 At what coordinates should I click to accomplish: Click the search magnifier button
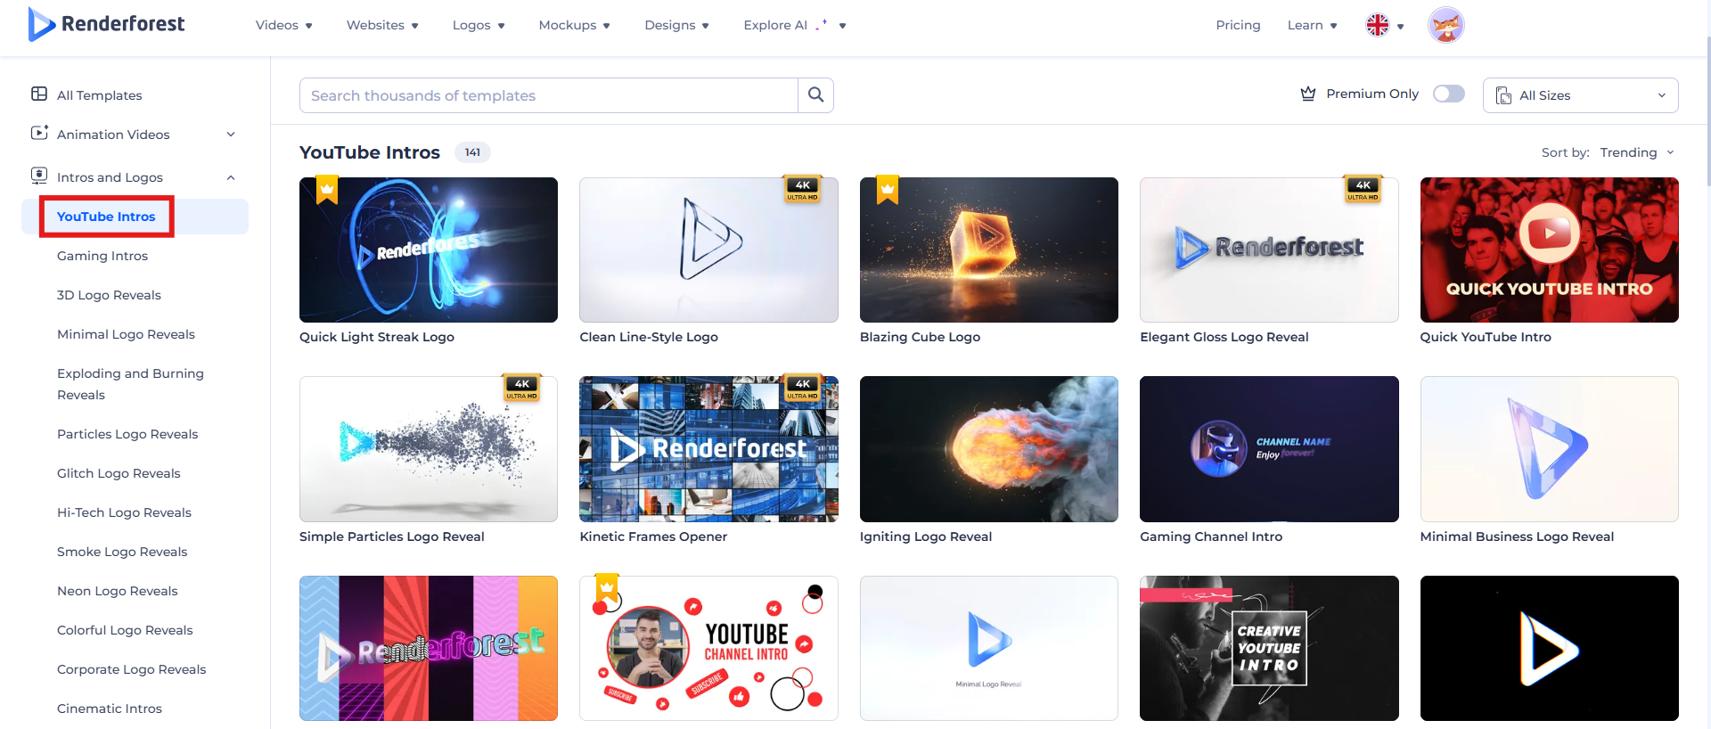(x=815, y=95)
